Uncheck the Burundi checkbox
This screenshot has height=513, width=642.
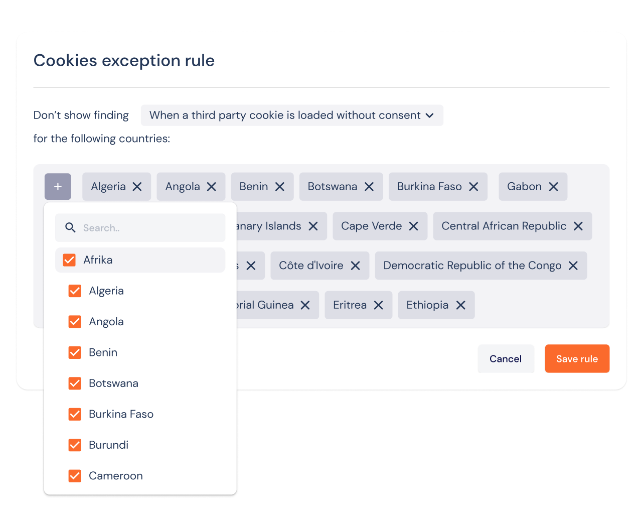[75, 445]
